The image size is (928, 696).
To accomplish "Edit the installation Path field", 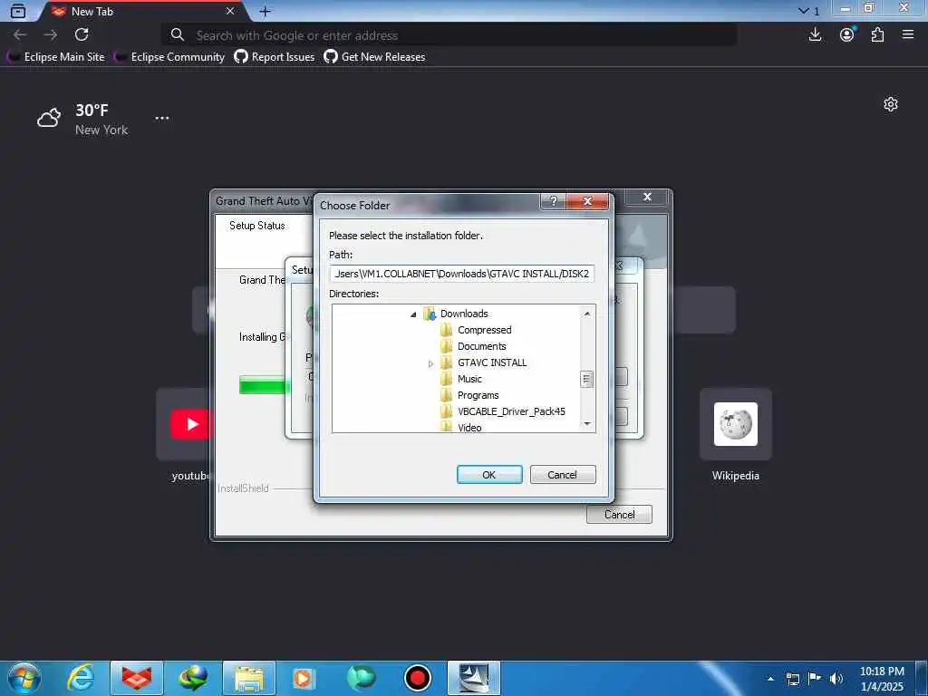I will 462,274.
